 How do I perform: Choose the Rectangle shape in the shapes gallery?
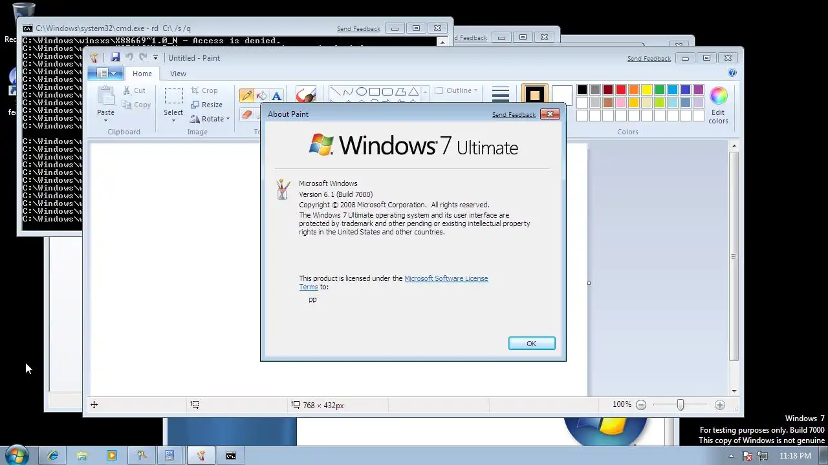tap(375, 91)
